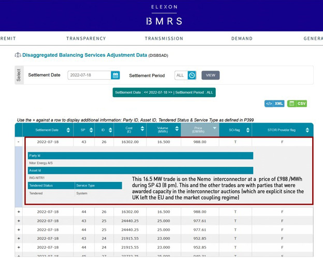Expand the SP 43 ID 24 row

click(x=19, y=238)
